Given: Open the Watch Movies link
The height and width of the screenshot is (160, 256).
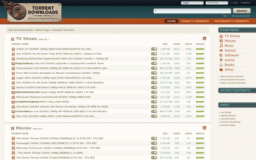Looking at the screenshot, I should [228, 116].
